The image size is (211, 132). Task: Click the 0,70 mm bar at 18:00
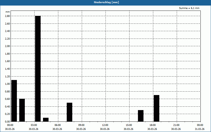tap(156, 108)
